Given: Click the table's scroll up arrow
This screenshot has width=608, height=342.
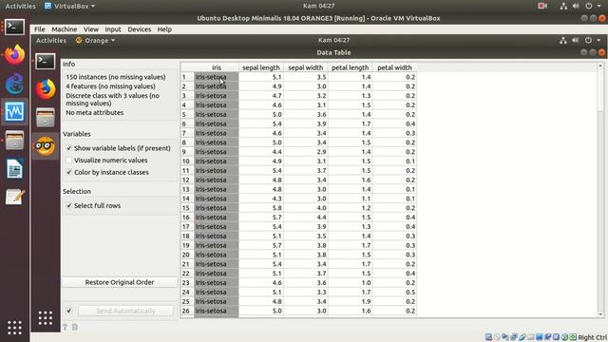Looking at the screenshot, I should pyautogui.click(x=600, y=66).
